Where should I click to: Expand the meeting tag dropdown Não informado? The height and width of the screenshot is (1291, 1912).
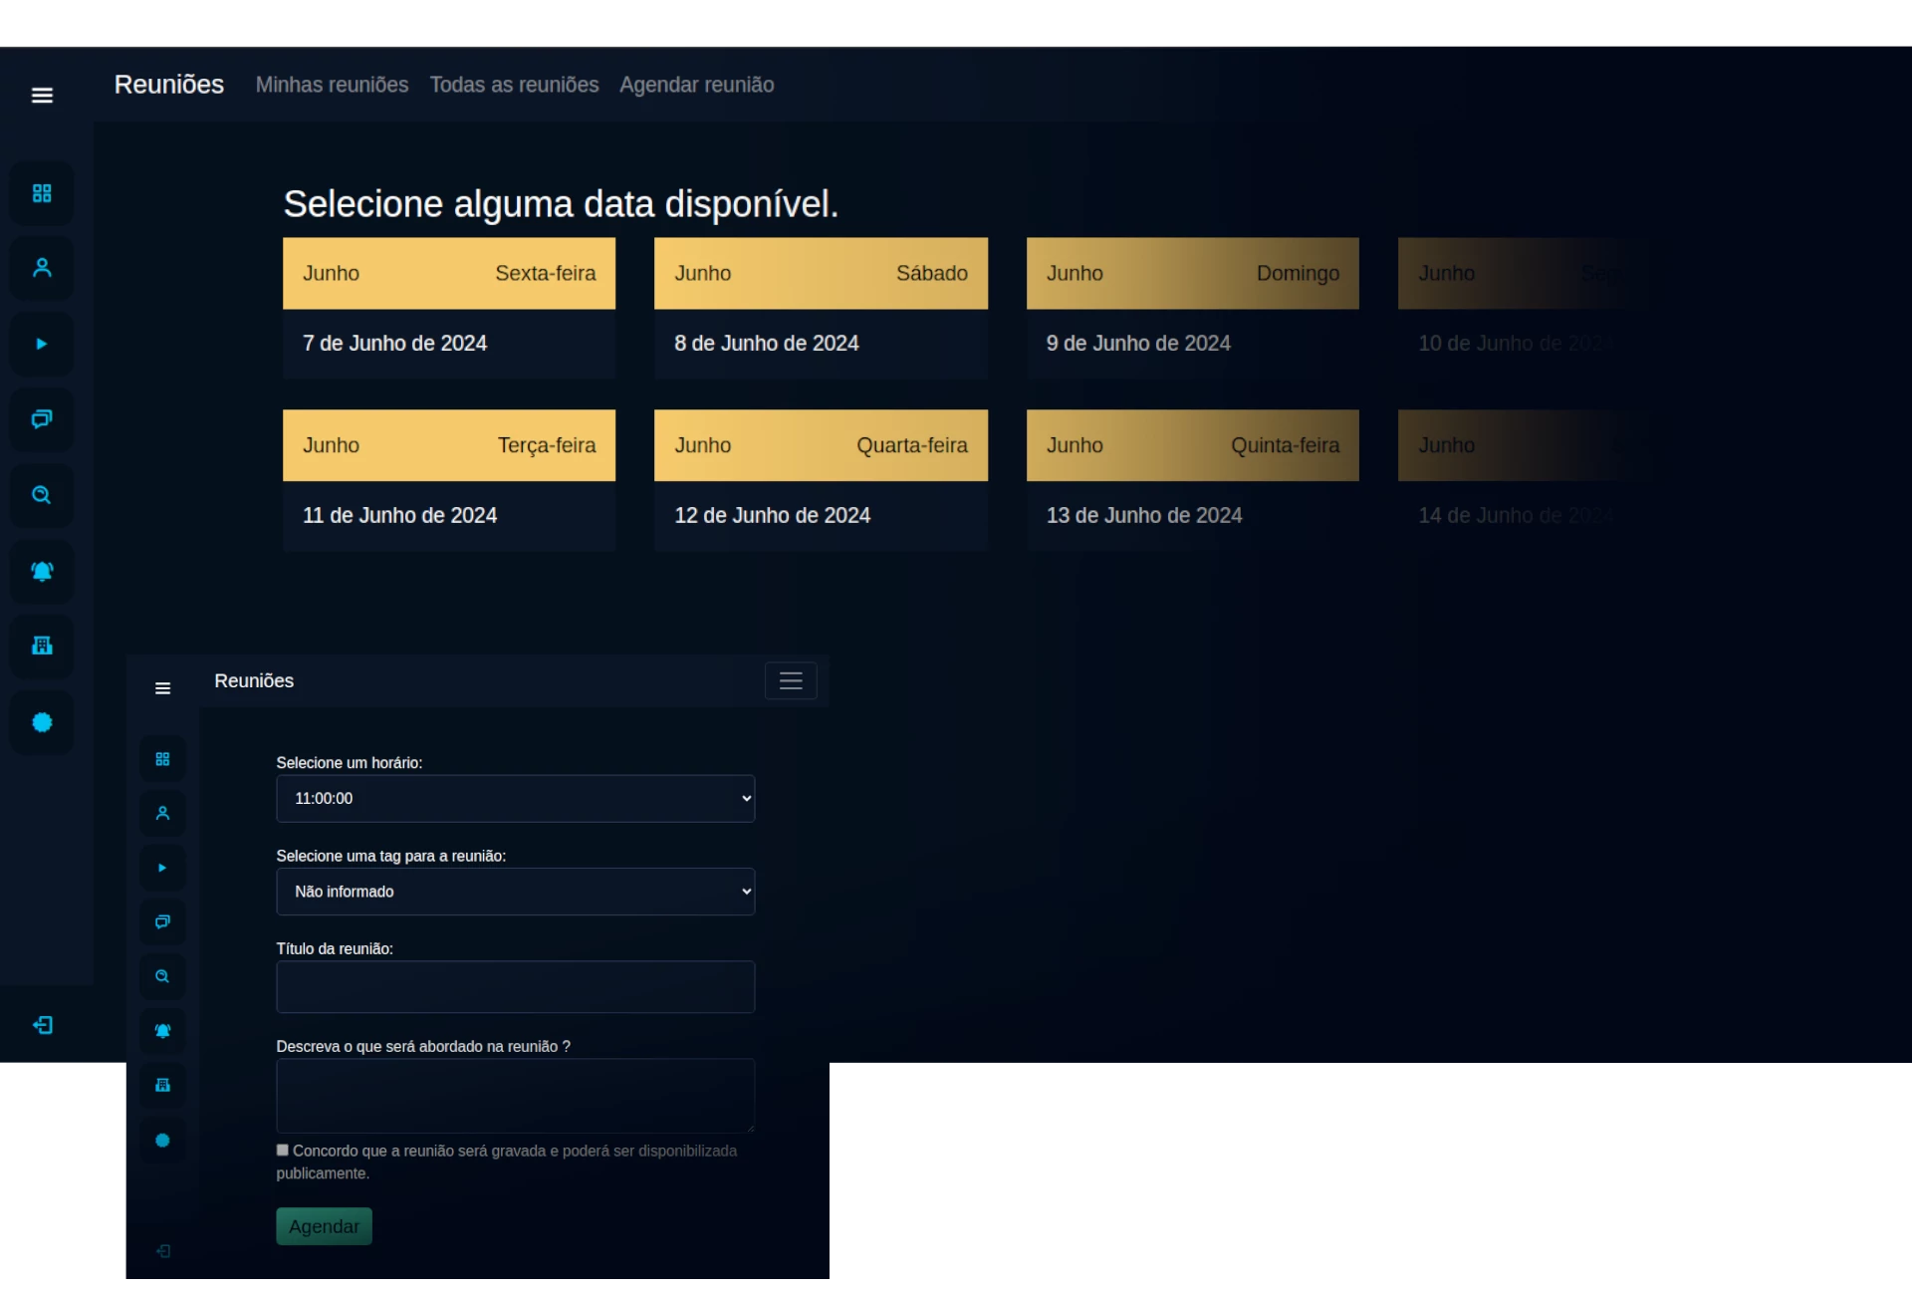point(515,892)
